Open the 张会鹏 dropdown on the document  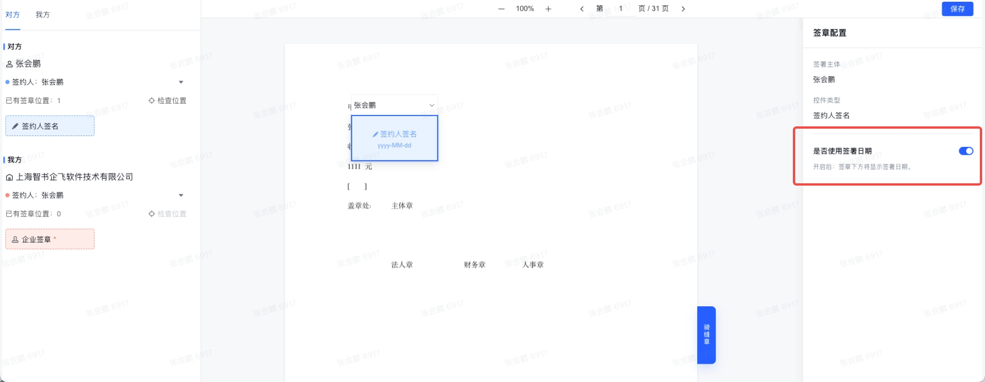click(x=394, y=105)
